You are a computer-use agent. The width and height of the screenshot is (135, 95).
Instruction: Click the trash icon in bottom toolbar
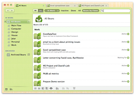pos(74,88)
